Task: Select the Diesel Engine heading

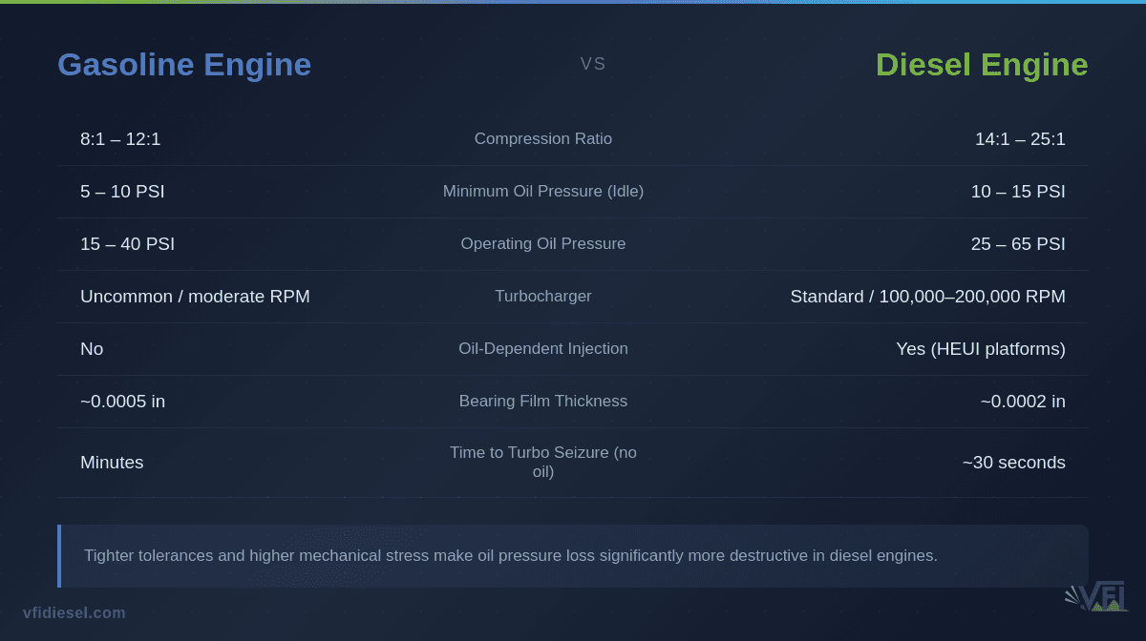Action: click(982, 64)
